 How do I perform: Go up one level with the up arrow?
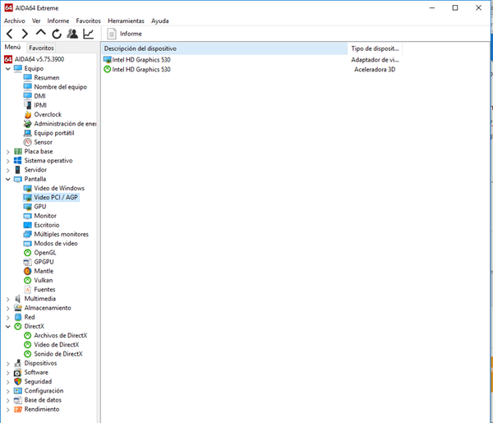41,33
